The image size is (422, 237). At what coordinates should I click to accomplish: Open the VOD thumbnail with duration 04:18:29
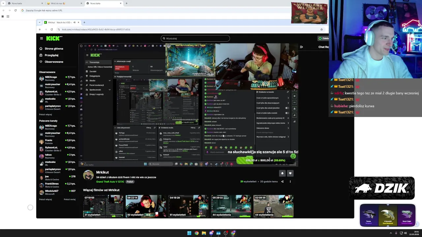click(188, 206)
